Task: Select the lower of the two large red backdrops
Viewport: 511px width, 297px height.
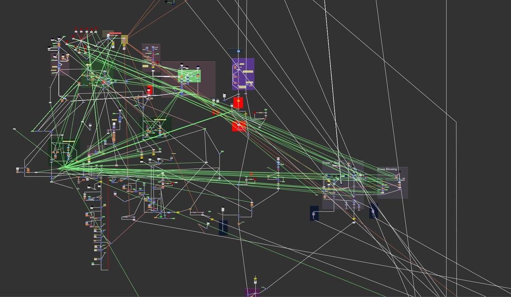Action: [x=239, y=126]
